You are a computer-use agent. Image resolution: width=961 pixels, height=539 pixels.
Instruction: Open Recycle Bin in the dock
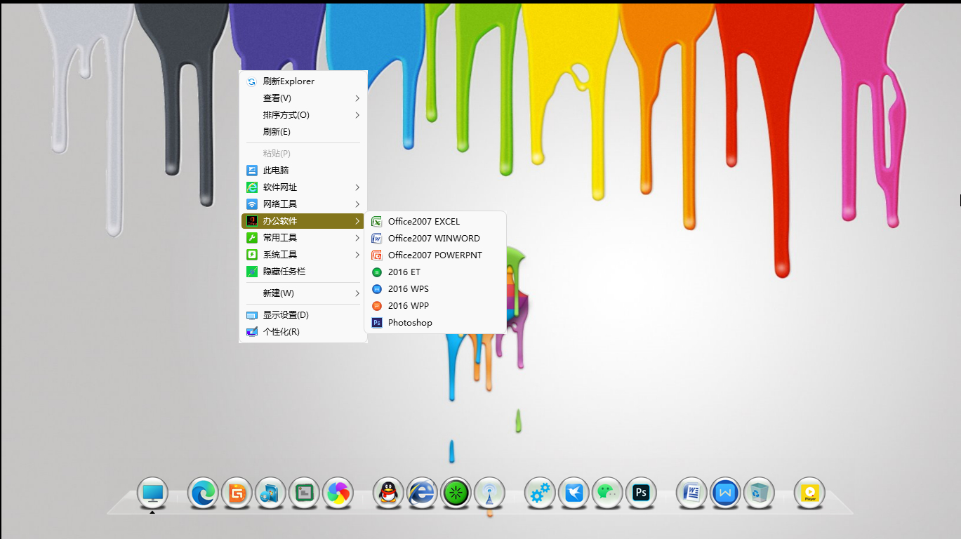pos(759,493)
